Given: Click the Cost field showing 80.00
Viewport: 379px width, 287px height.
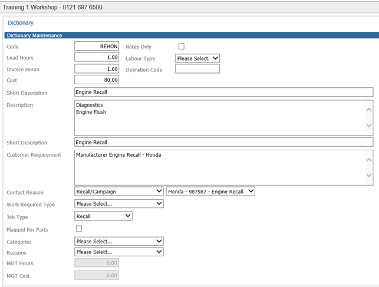Looking at the screenshot, I should [97, 80].
